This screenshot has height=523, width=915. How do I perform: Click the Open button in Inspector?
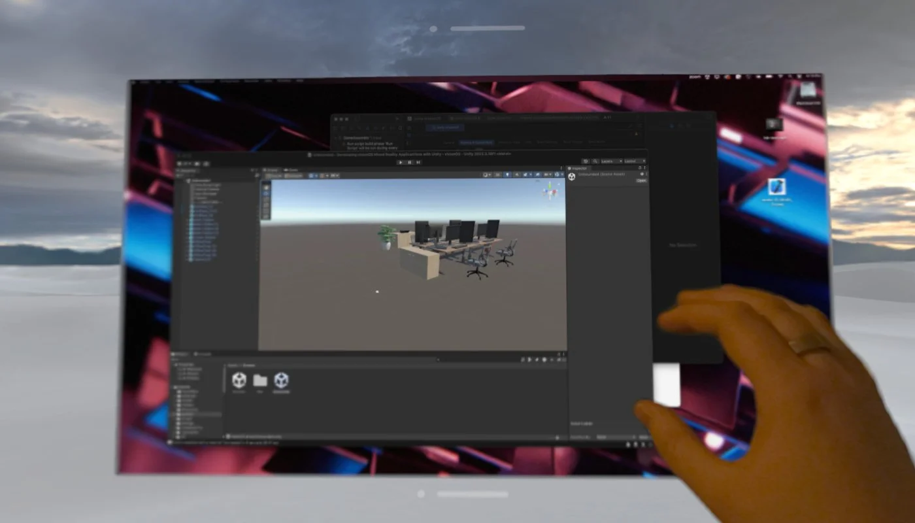641,180
